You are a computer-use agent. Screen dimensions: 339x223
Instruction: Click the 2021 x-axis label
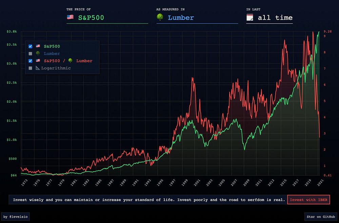tap(320, 183)
